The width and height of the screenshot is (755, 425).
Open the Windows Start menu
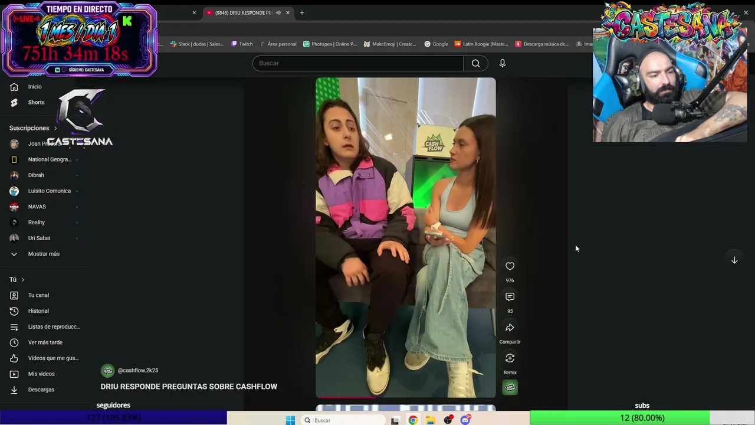[290, 420]
